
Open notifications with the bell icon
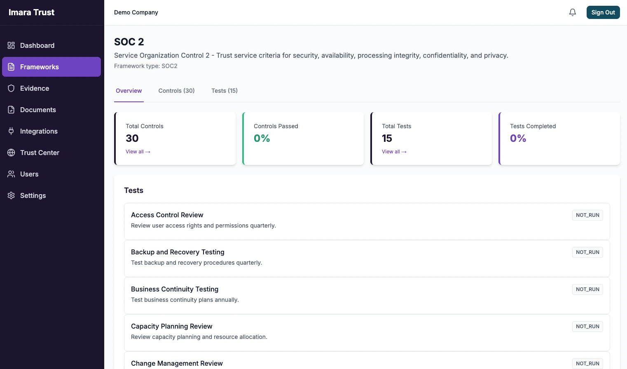point(572,12)
